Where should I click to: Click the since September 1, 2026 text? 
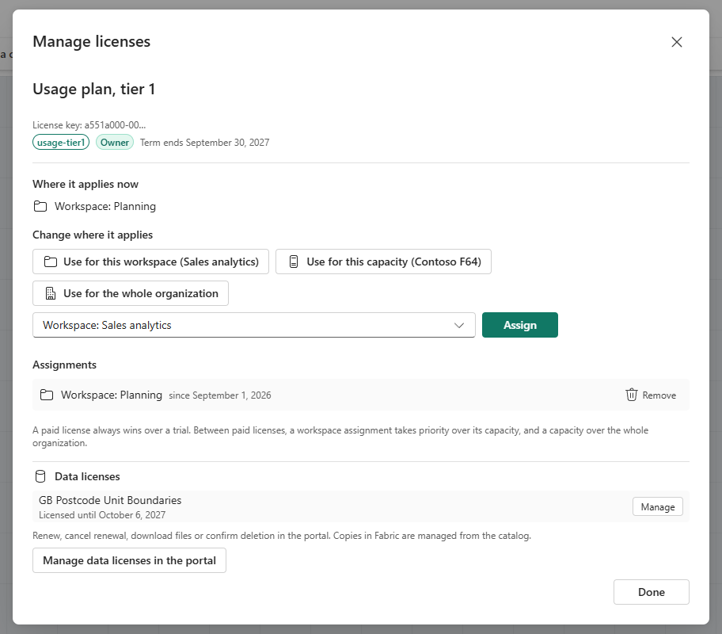point(219,395)
